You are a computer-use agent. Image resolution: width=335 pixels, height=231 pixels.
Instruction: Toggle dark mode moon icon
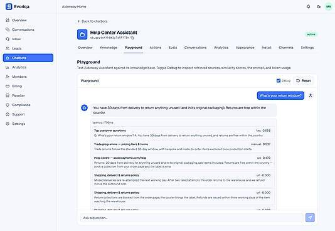point(319,7)
